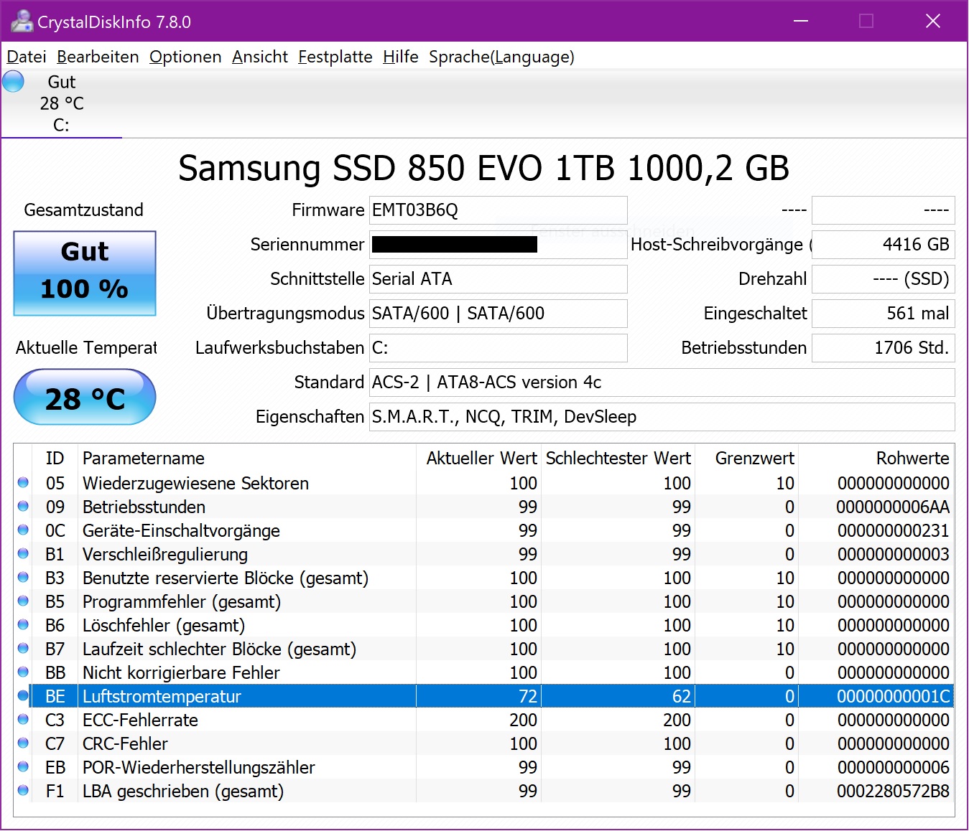Click the Laufwerksbuchstaben field C:
The height and width of the screenshot is (831, 969).
click(499, 348)
